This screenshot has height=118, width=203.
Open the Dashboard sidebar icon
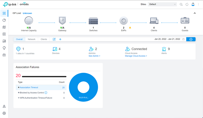(4, 13)
